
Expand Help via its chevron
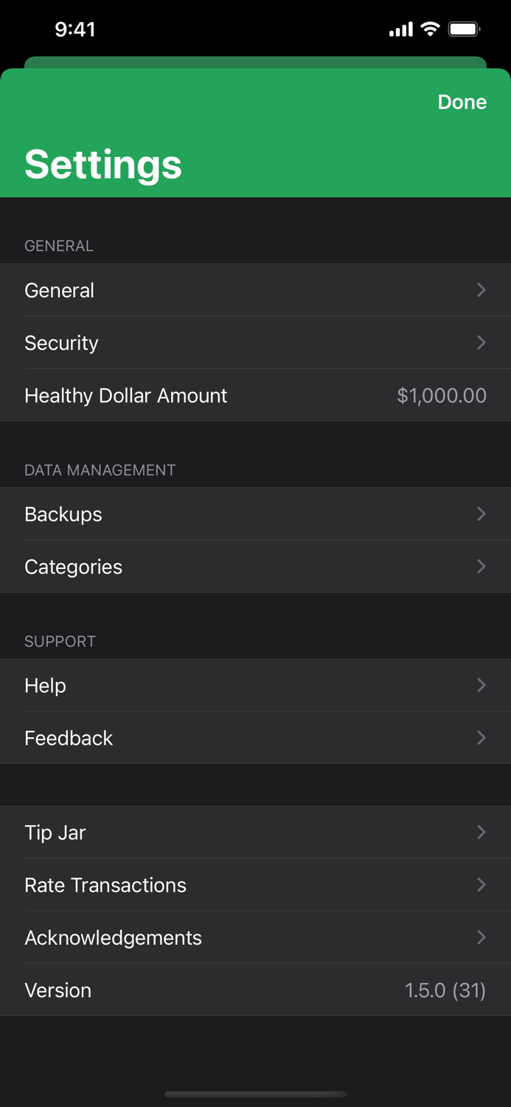[x=482, y=685]
